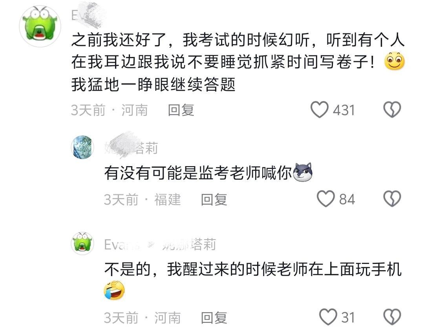Select the reply text 不是的，我醒过来的时候
The height and width of the screenshot is (335, 424).
click(253, 269)
